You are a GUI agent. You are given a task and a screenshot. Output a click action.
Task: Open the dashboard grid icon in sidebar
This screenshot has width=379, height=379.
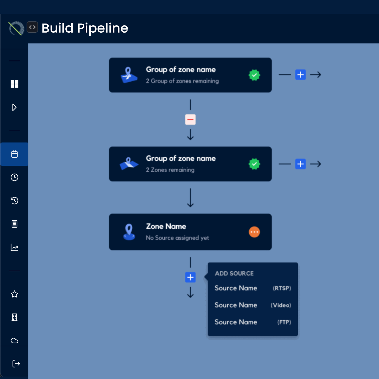point(14,84)
